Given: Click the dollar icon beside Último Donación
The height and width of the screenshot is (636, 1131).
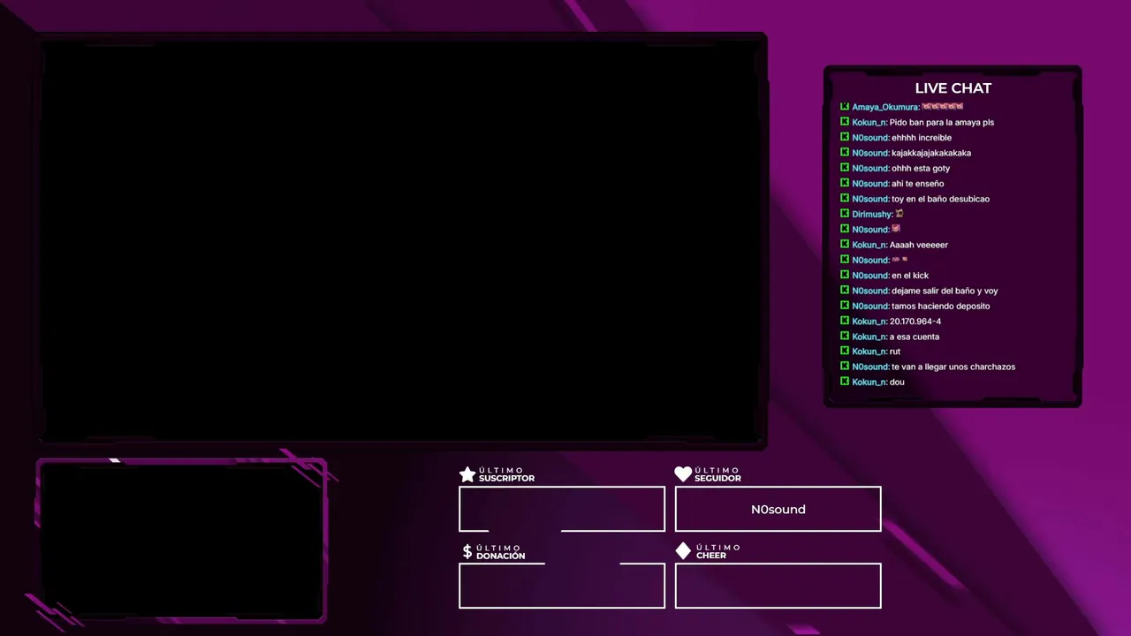Looking at the screenshot, I should [x=467, y=552].
